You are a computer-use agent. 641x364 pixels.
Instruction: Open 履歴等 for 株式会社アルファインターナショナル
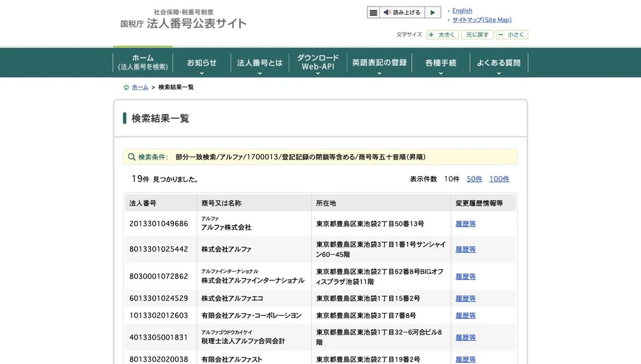point(466,277)
